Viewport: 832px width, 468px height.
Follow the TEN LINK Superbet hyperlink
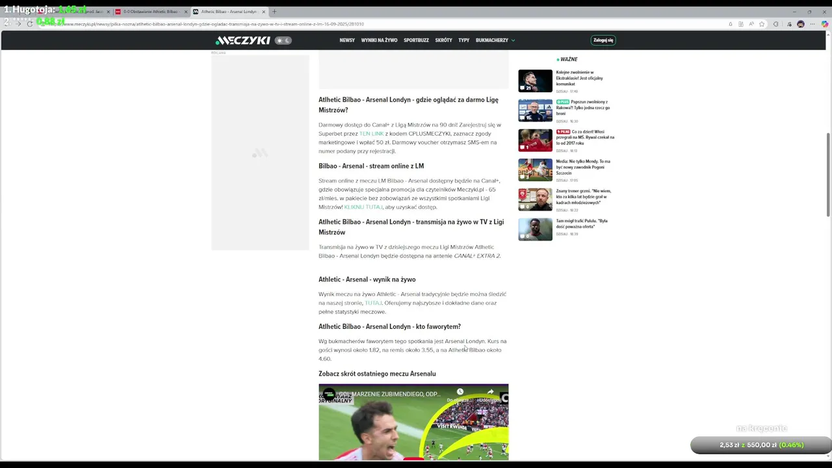coord(372,133)
